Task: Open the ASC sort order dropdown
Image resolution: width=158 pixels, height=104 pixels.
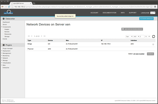Action: click(136, 36)
